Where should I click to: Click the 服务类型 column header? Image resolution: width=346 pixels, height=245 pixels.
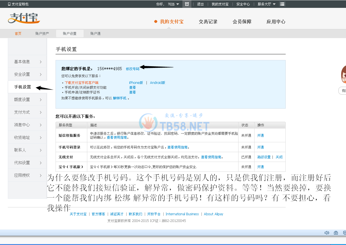tap(65, 125)
